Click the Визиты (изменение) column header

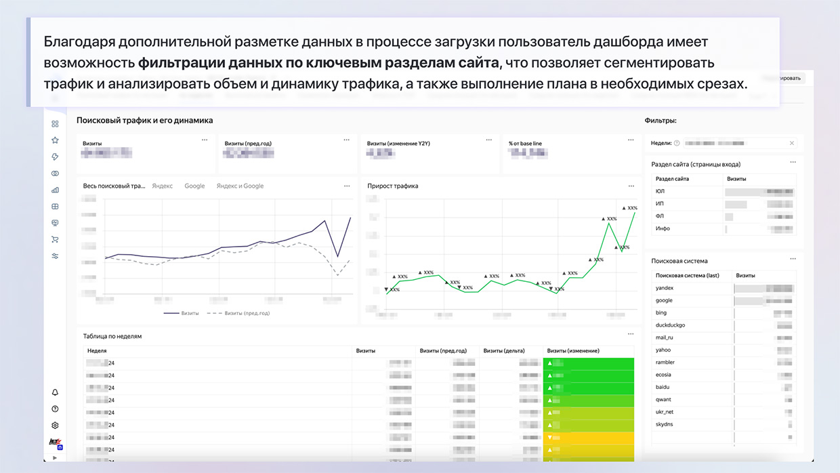click(x=573, y=350)
